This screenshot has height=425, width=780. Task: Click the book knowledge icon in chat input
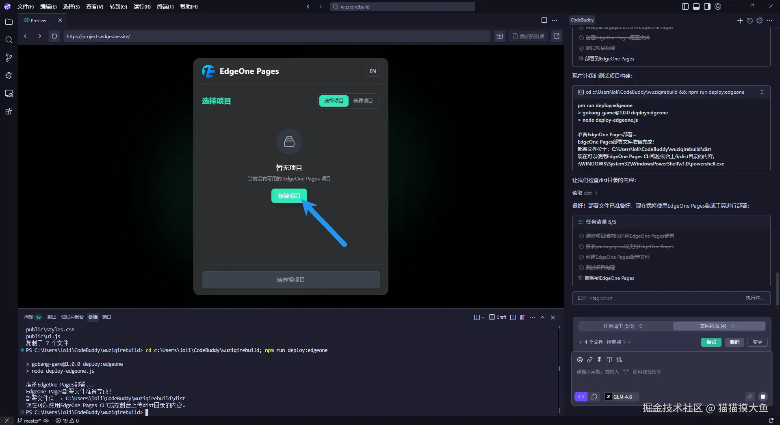[609, 360]
